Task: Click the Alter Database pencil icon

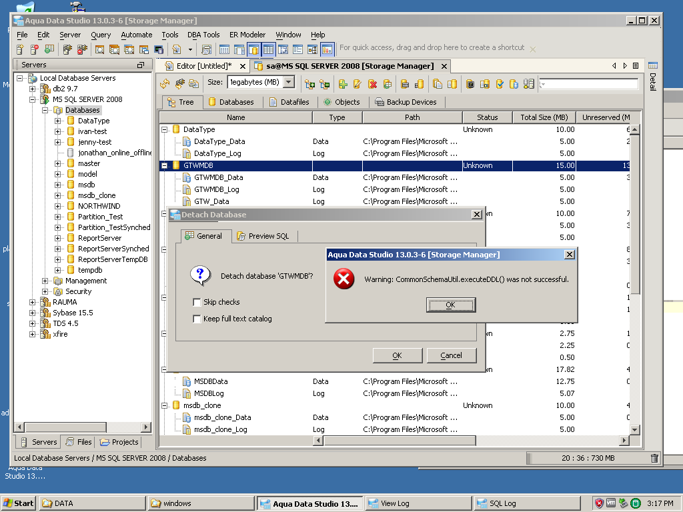Action: click(x=358, y=83)
